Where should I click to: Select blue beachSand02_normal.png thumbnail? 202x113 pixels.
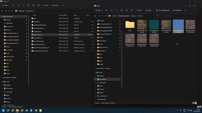pos(178,26)
